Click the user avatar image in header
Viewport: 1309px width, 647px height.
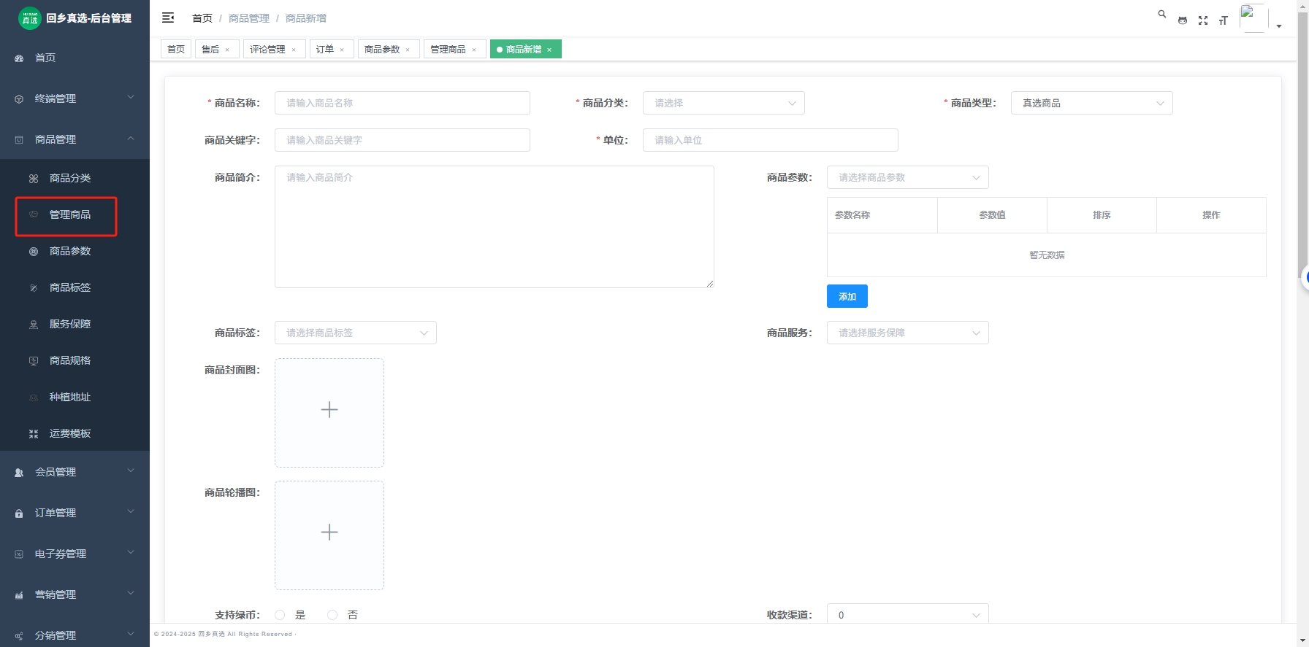click(x=1253, y=18)
